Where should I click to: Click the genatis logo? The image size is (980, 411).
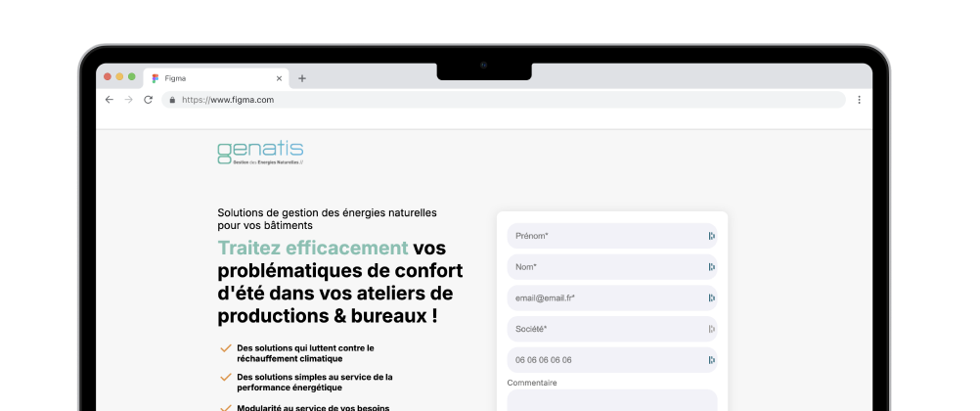260,154
